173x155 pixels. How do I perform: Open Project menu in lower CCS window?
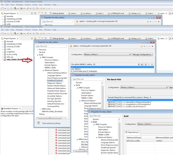coord(28,30)
